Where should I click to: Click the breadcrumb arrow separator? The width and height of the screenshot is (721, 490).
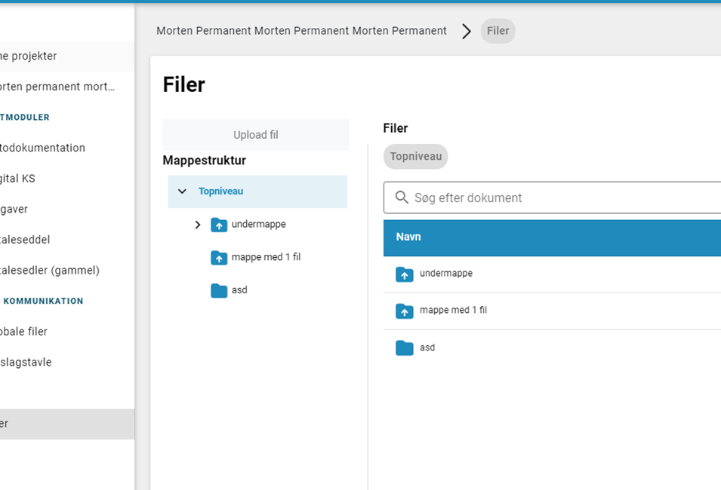point(467,31)
